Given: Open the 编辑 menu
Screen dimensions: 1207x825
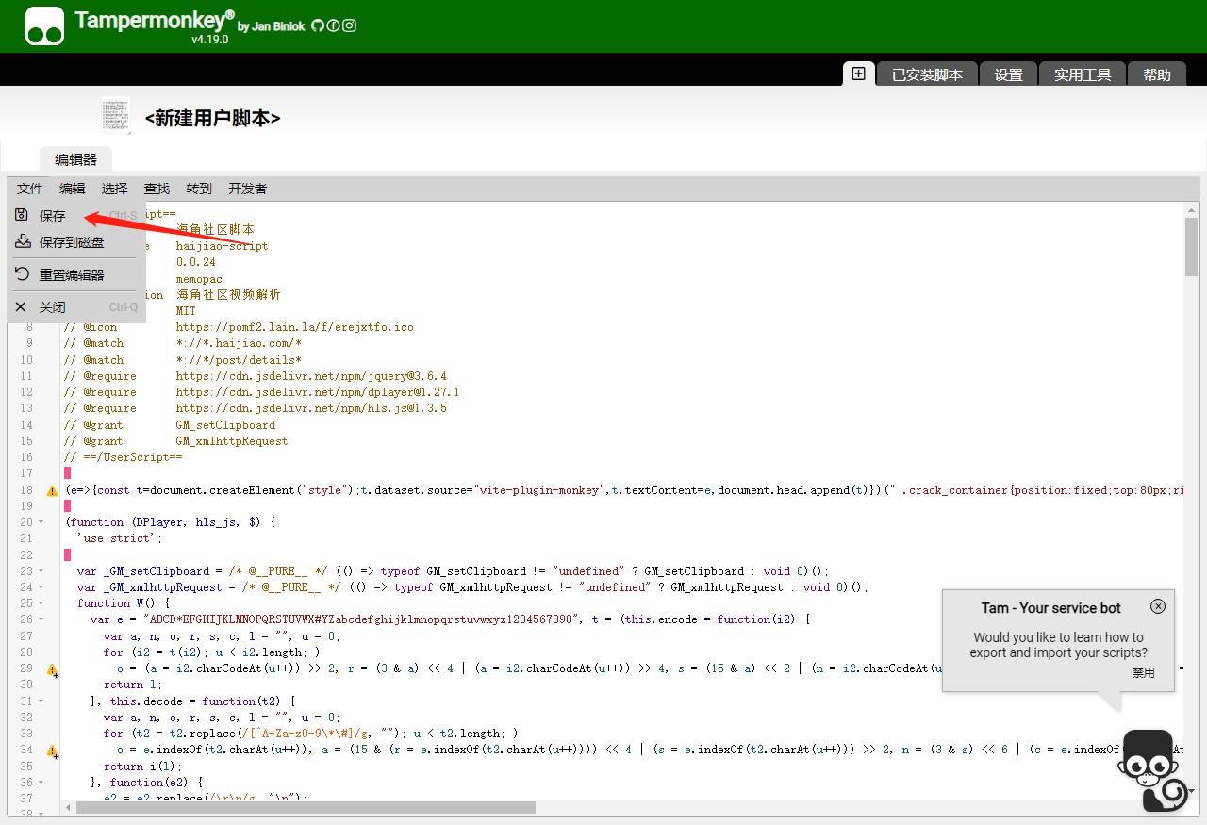Looking at the screenshot, I should point(72,189).
